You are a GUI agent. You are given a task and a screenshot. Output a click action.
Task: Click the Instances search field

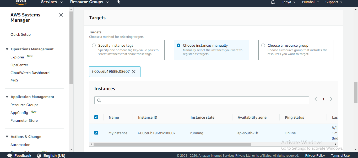[202, 100]
